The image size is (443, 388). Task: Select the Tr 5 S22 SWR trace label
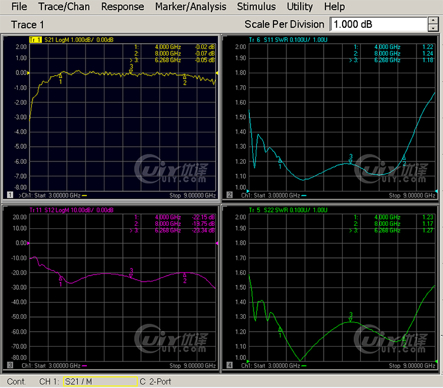point(288,211)
